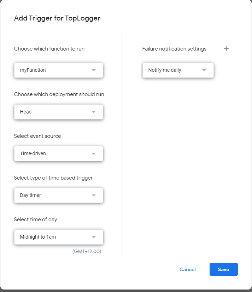
Task: Open the Notify me daily dropdown
Action: [178, 70]
